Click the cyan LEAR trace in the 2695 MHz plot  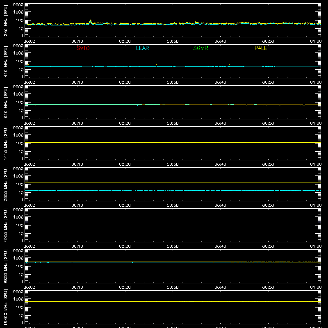[173, 190]
